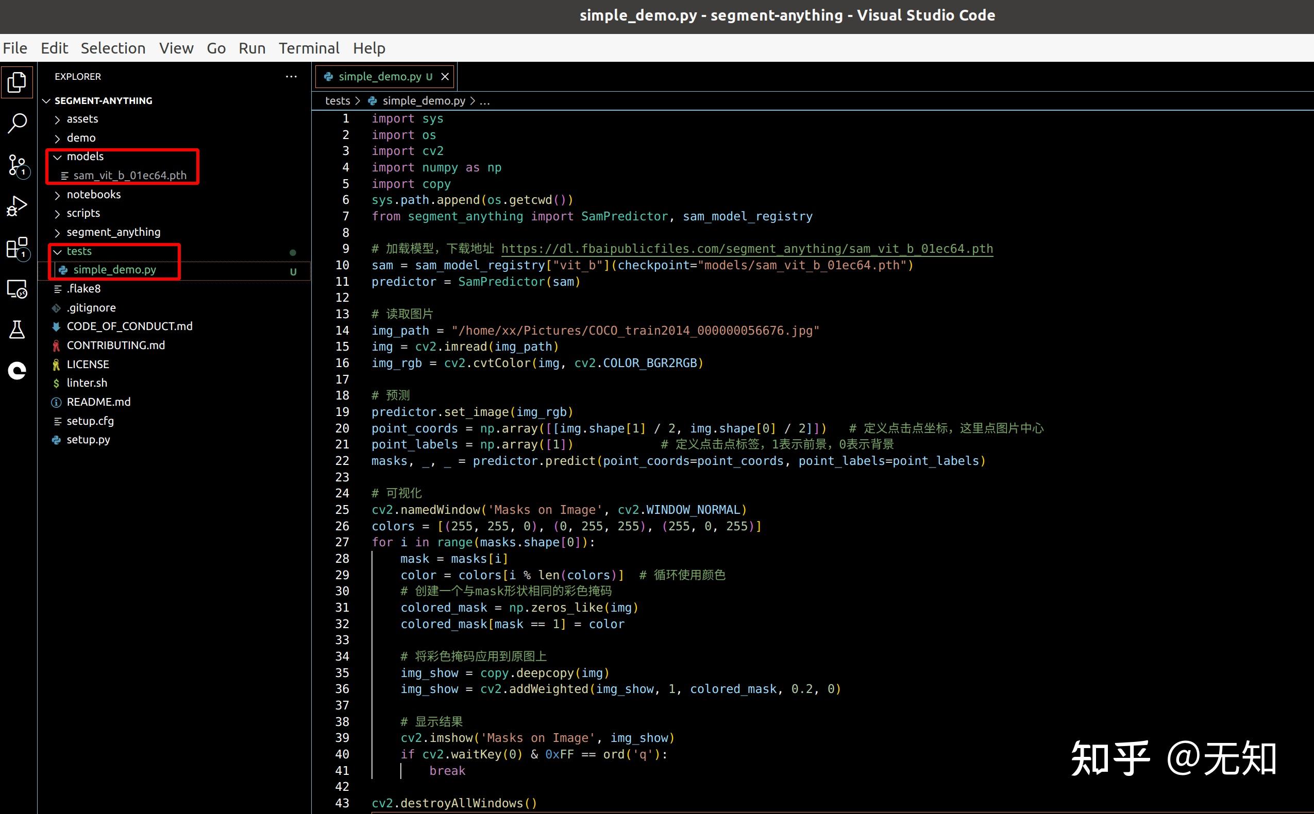This screenshot has height=814, width=1314.
Task: Open the Remote Explorer icon
Action: tap(17, 289)
